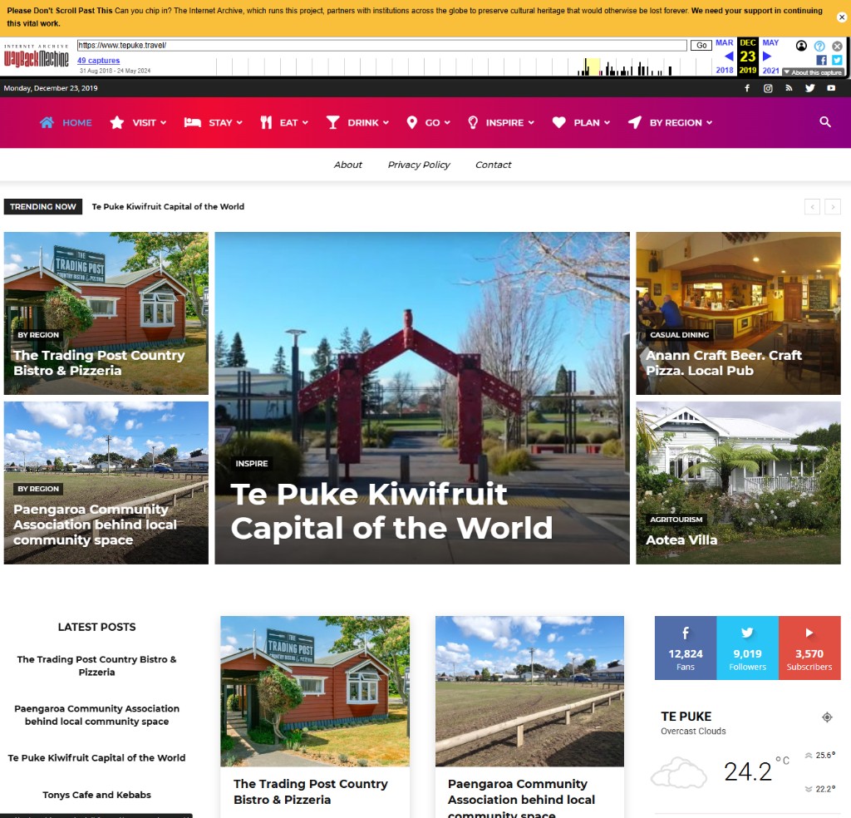The image size is (851, 818).
Task: Open RSS feed icon in top bar
Action: coord(789,88)
